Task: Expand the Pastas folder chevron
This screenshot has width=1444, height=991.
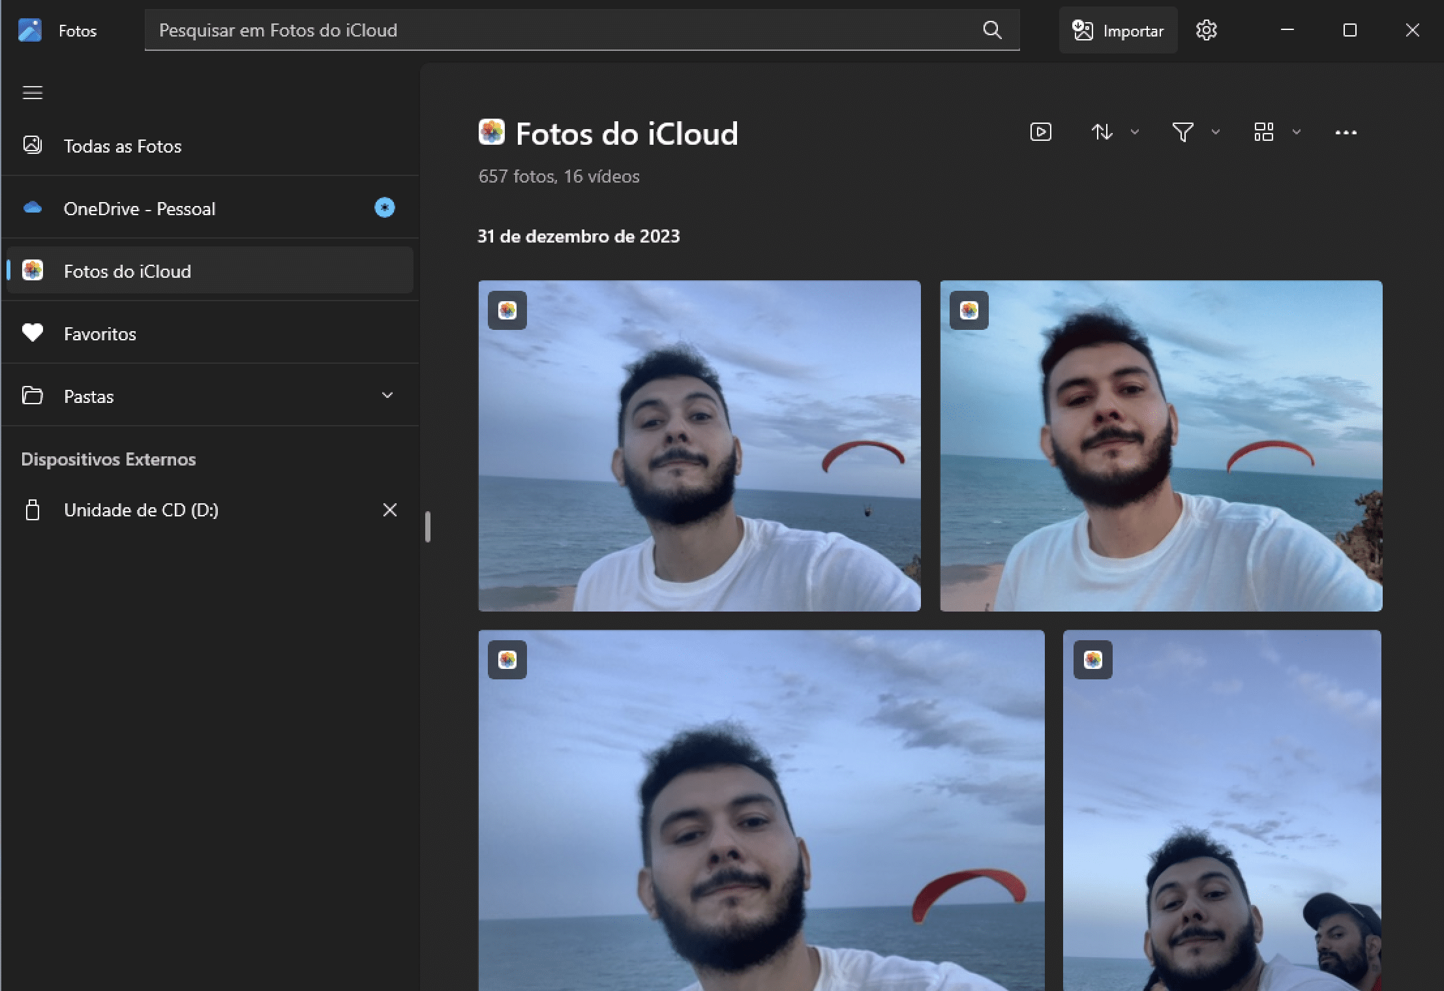Action: (x=387, y=396)
